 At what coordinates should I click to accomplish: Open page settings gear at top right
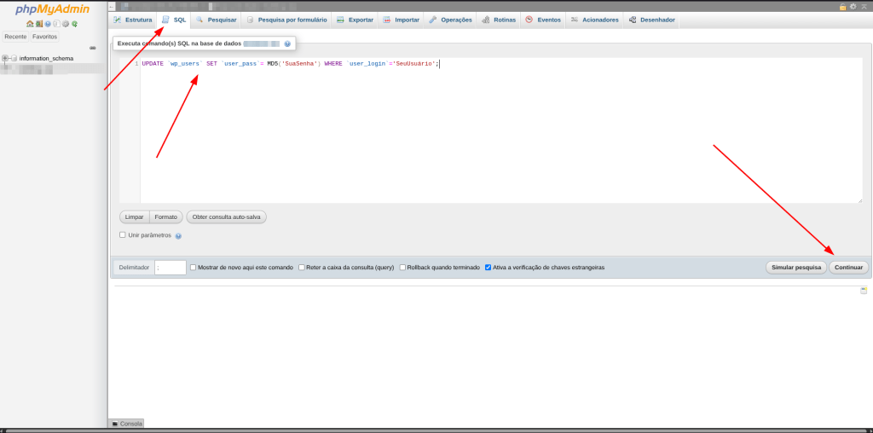click(x=853, y=6)
